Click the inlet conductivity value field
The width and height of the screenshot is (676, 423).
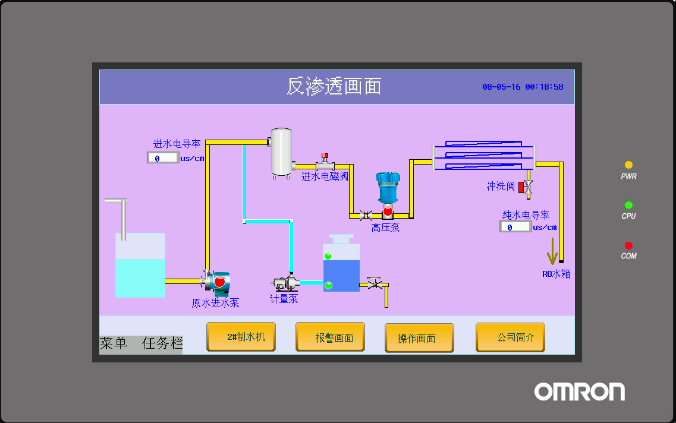tap(163, 157)
